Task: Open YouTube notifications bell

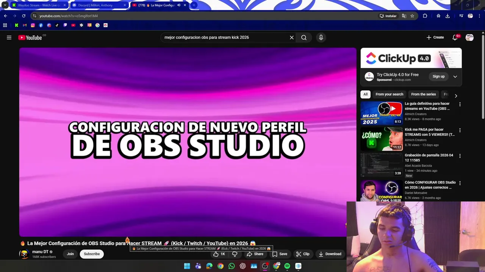Action: [455, 37]
